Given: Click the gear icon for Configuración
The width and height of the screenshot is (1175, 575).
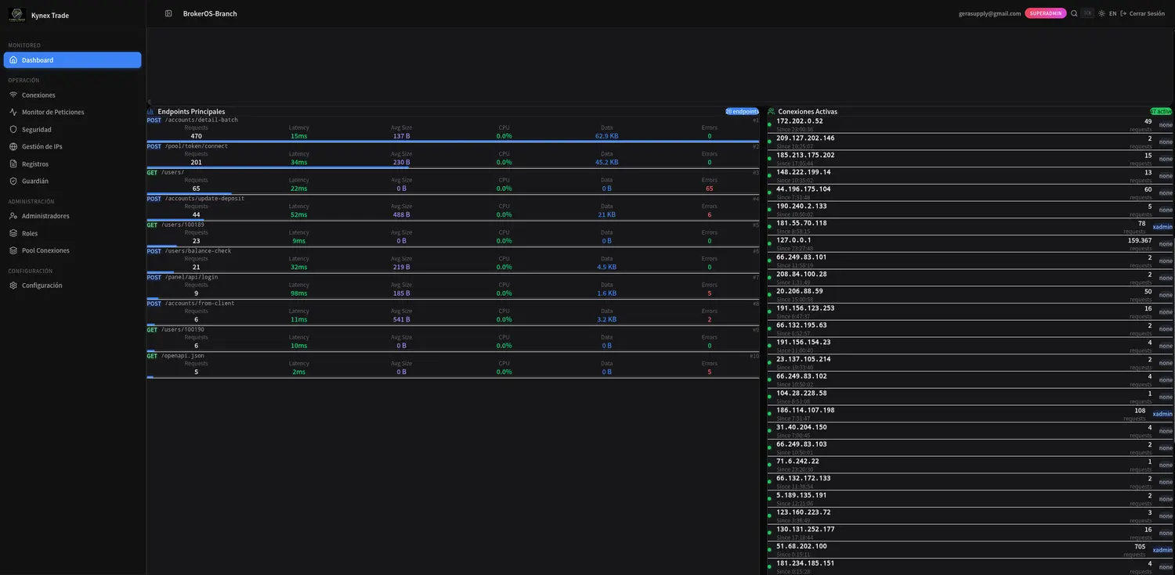Looking at the screenshot, I should tap(13, 286).
